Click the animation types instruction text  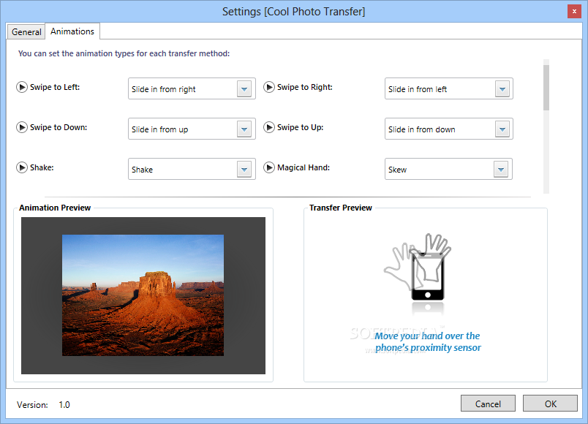tap(124, 53)
